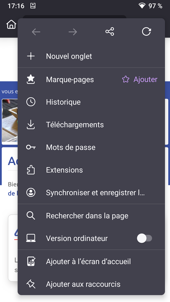The image size is (170, 302).
Task: Open Marque-pages
Action: pyautogui.click(x=70, y=79)
